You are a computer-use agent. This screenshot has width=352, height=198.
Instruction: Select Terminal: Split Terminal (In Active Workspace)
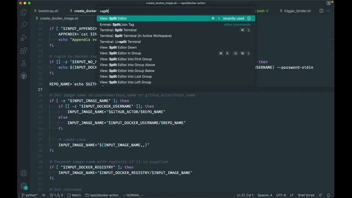(176, 36)
